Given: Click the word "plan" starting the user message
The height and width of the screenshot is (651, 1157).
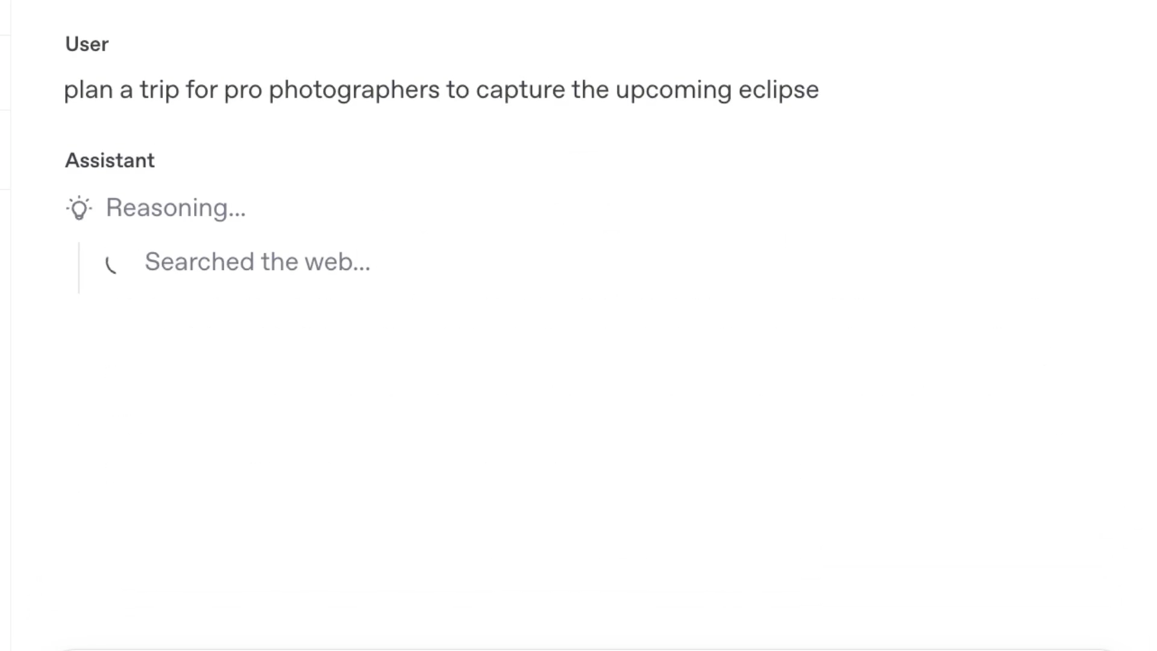Looking at the screenshot, I should (x=89, y=90).
